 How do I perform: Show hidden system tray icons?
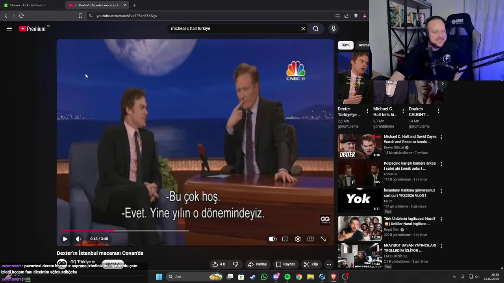pos(454,277)
